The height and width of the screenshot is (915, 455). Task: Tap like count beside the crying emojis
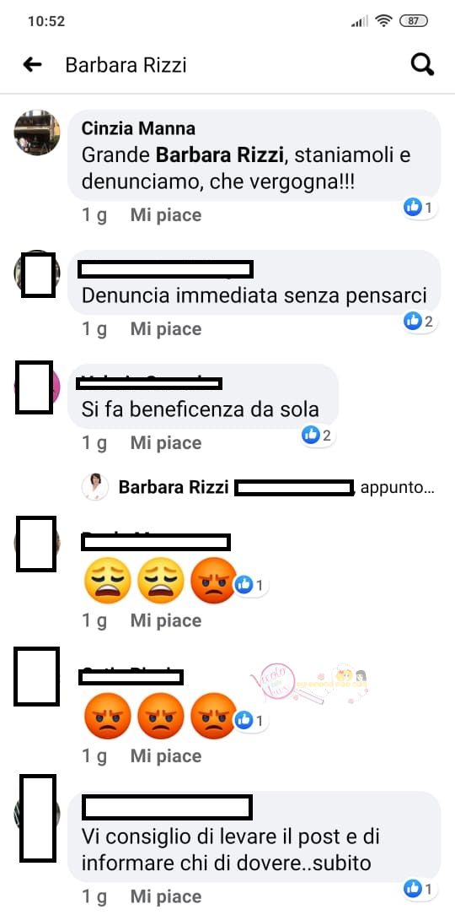251,585
